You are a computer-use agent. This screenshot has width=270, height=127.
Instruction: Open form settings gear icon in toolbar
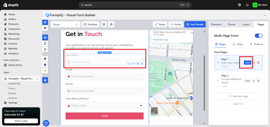112,24
